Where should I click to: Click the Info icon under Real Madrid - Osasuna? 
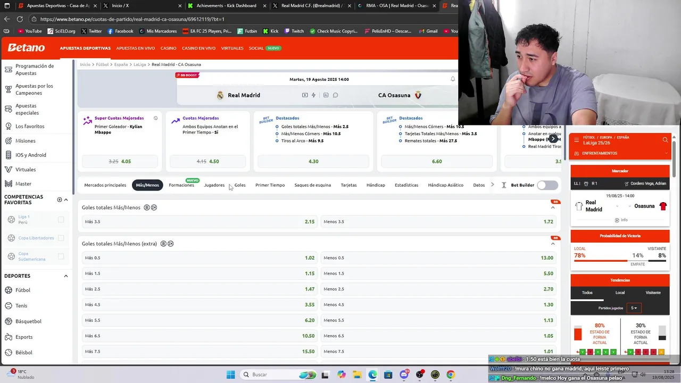point(620,220)
